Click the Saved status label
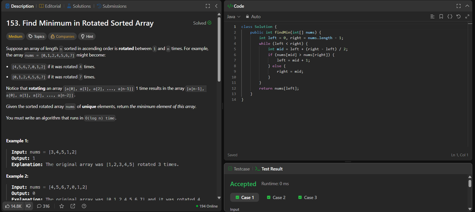The height and width of the screenshot is (212, 475). coord(233,155)
